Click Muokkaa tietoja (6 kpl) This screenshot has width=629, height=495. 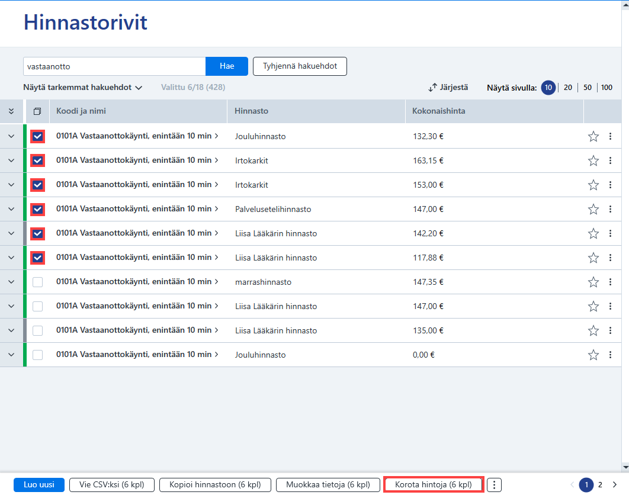coord(328,484)
